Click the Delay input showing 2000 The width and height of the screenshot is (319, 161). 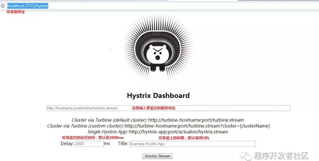coord(89,144)
